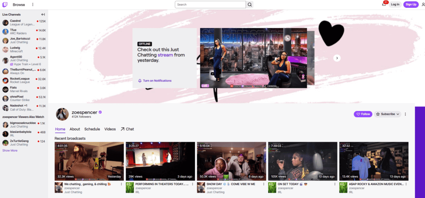The width and height of the screenshot is (425, 198).
Task: Open the 3:25:27 broadcast thumbnail
Action: tap(160, 161)
